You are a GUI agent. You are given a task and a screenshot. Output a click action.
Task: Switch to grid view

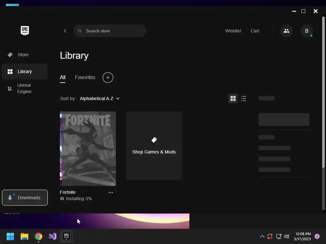[233, 98]
